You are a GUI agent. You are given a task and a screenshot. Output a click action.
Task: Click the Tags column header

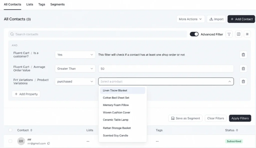159,130
